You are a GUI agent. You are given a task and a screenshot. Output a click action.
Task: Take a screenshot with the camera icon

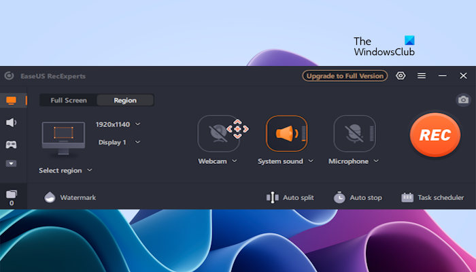pyautogui.click(x=463, y=100)
